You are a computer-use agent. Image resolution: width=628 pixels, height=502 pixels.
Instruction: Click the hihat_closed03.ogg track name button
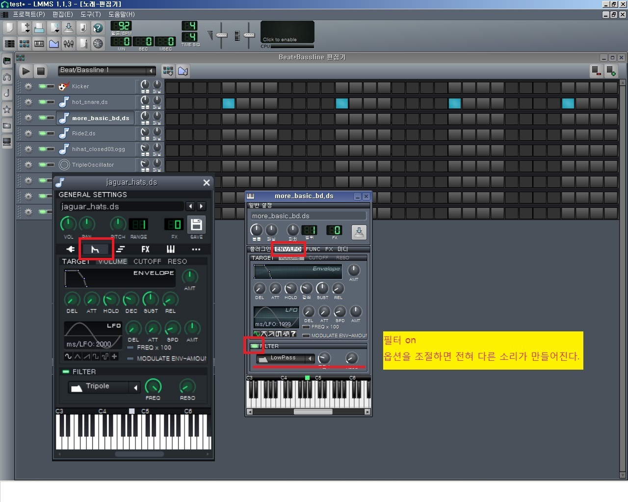pos(96,149)
